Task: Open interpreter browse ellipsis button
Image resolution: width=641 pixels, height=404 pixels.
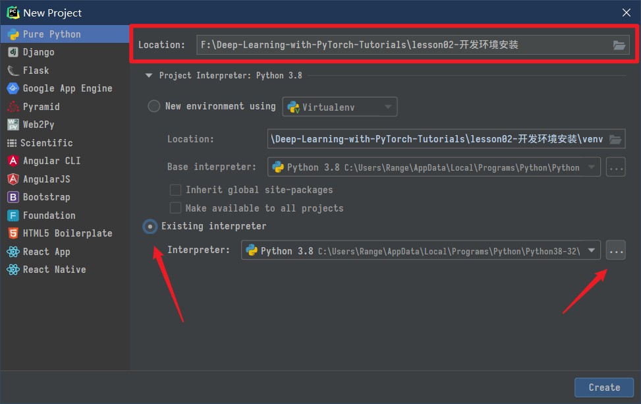Action: coord(616,250)
